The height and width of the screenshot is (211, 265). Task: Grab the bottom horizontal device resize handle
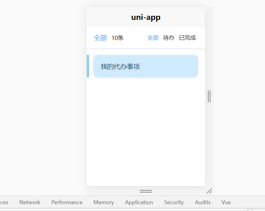click(146, 191)
